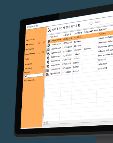Click appointment icon for 10:00am row
113x143 pixels.
(48, 54)
